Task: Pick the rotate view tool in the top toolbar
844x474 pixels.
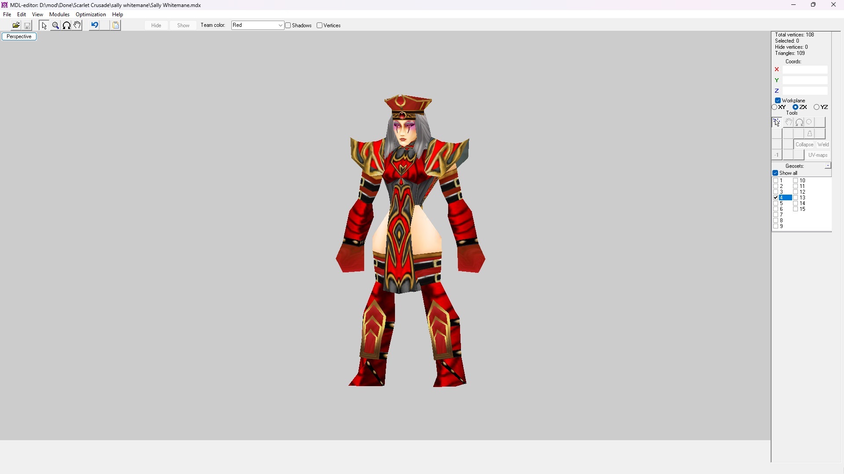Action: tap(66, 25)
